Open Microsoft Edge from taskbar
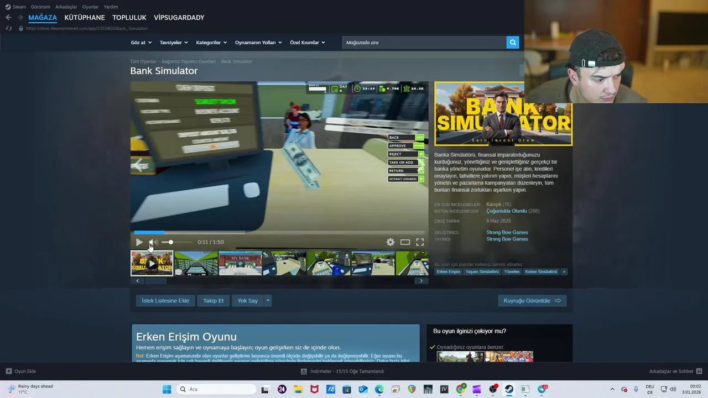Screen dimensions: 708x398 point(379,389)
